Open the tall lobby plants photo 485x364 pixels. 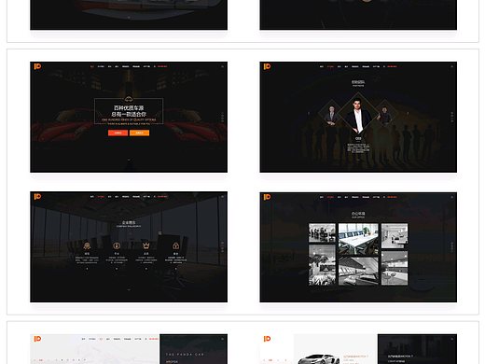[x=322, y=265]
